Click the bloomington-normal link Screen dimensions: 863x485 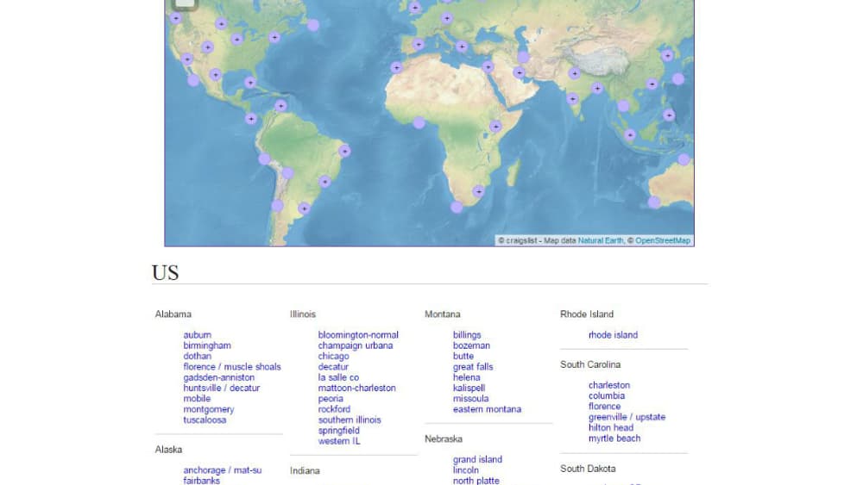(x=358, y=334)
